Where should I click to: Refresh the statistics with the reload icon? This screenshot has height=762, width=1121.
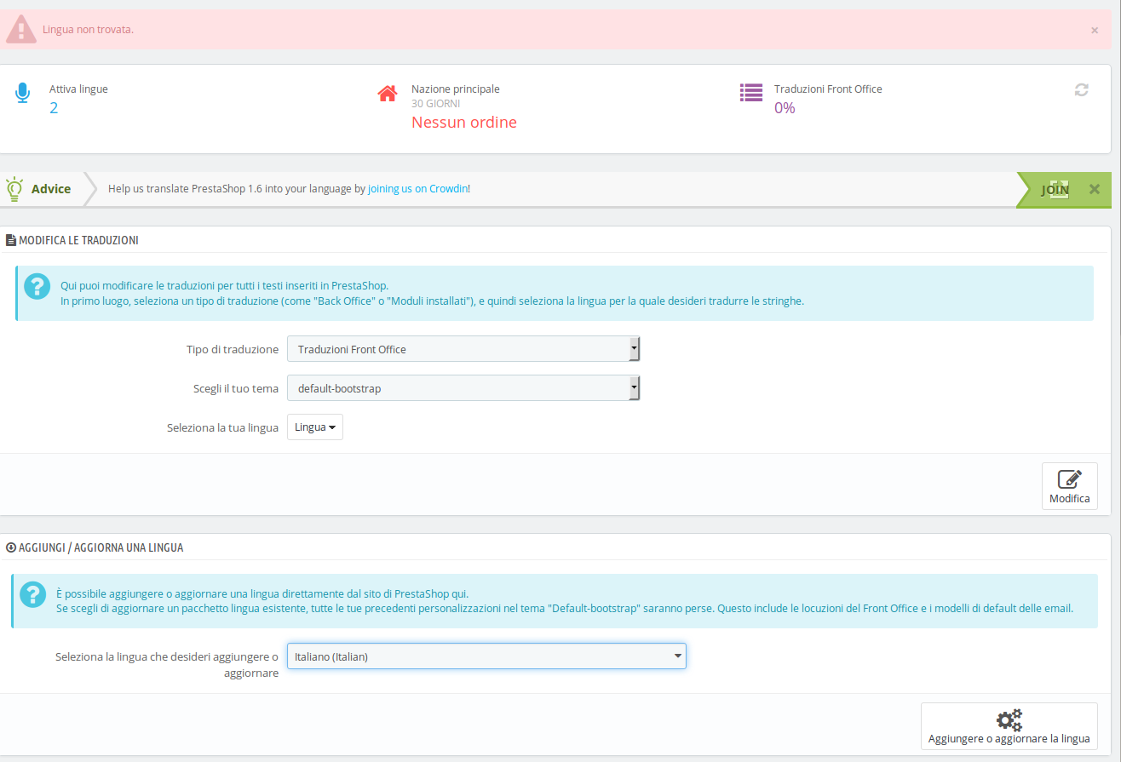coord(1082,89)
